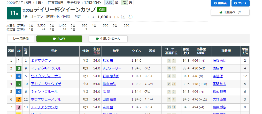Click the タイム column header
Screen dimensions: 262x114
click(136, 51)
